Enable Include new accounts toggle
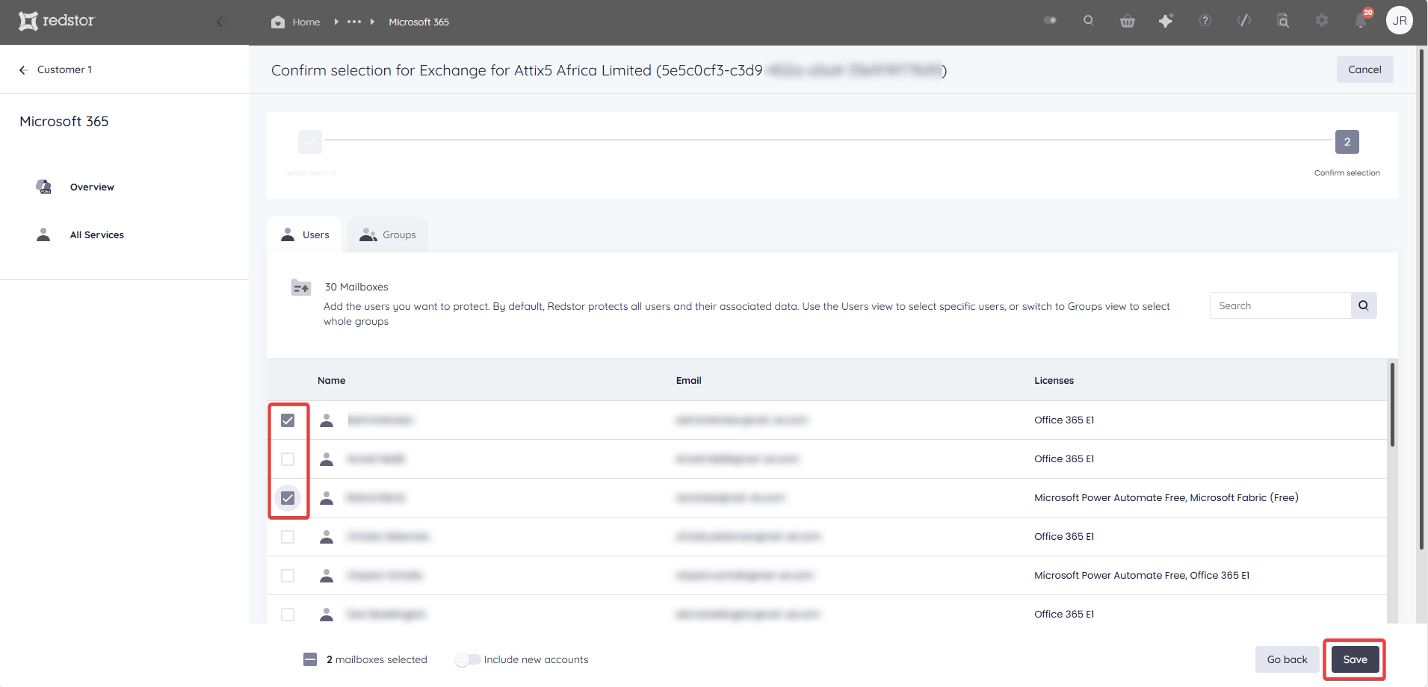The height and width of the screenshot is (687, 1428). click(x=468, y=659)
